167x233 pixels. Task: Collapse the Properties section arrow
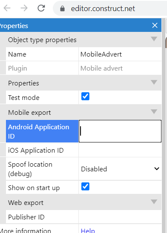(154, 82)
